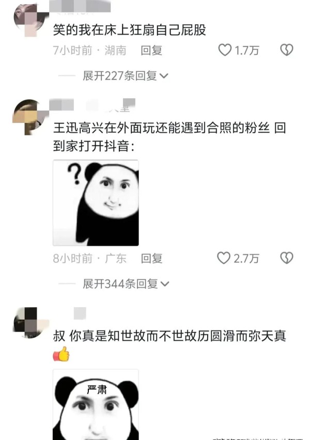Click the chevron next to 227条回复
Image resolution: width=310 pixels, height=440 pixels.
(x=164, y=76)
